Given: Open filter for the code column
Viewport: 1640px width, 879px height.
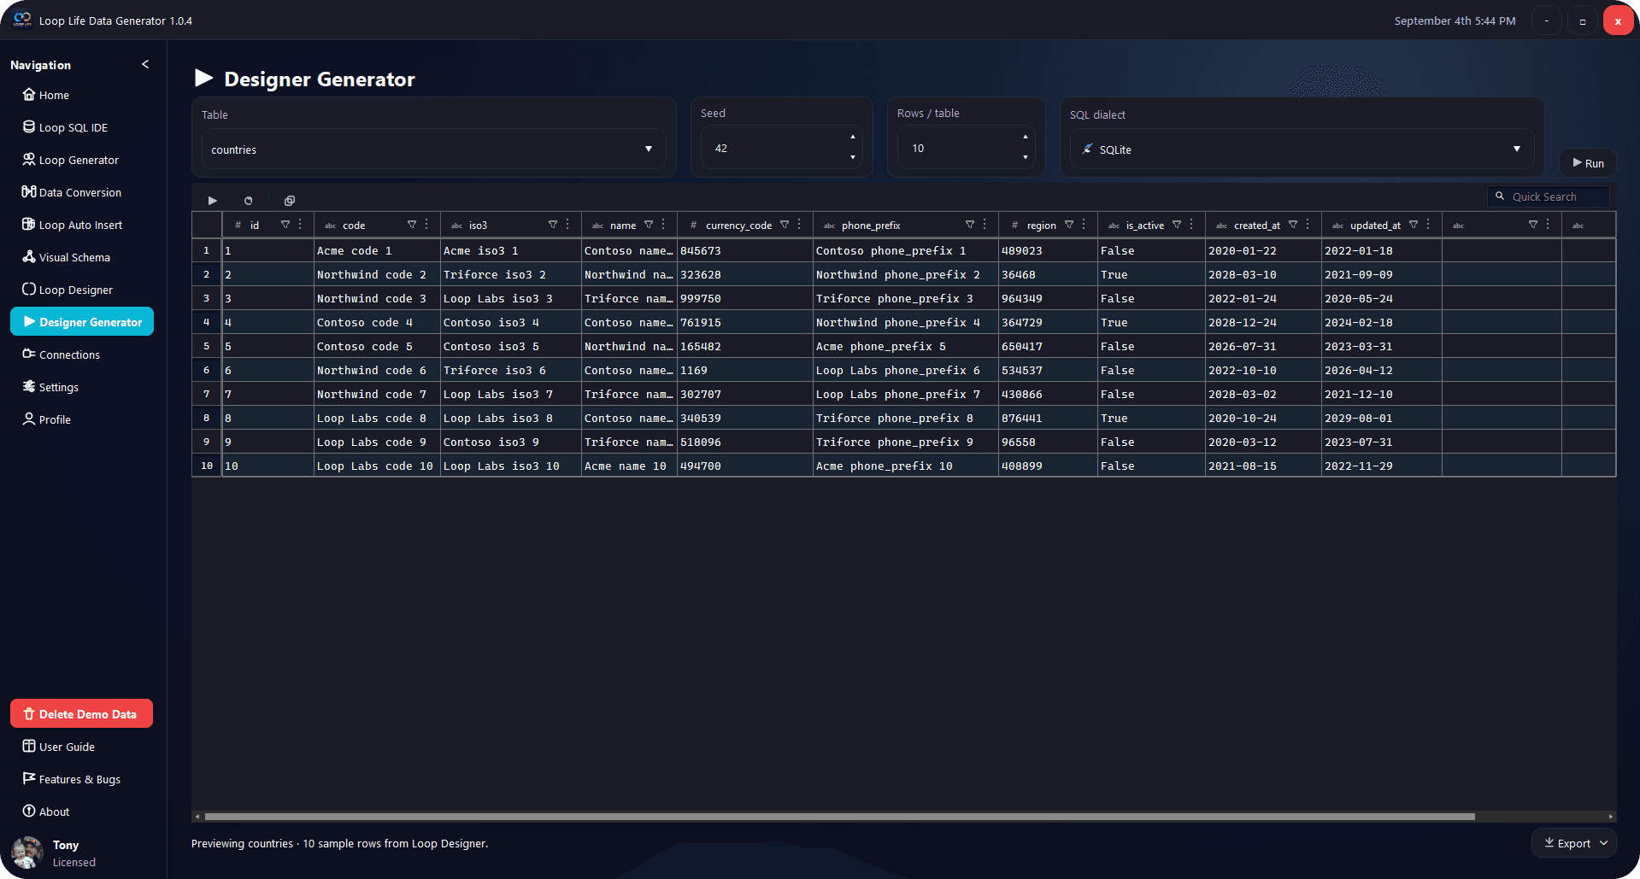Looking at the screenshot, I should click(x=412, y=225).
